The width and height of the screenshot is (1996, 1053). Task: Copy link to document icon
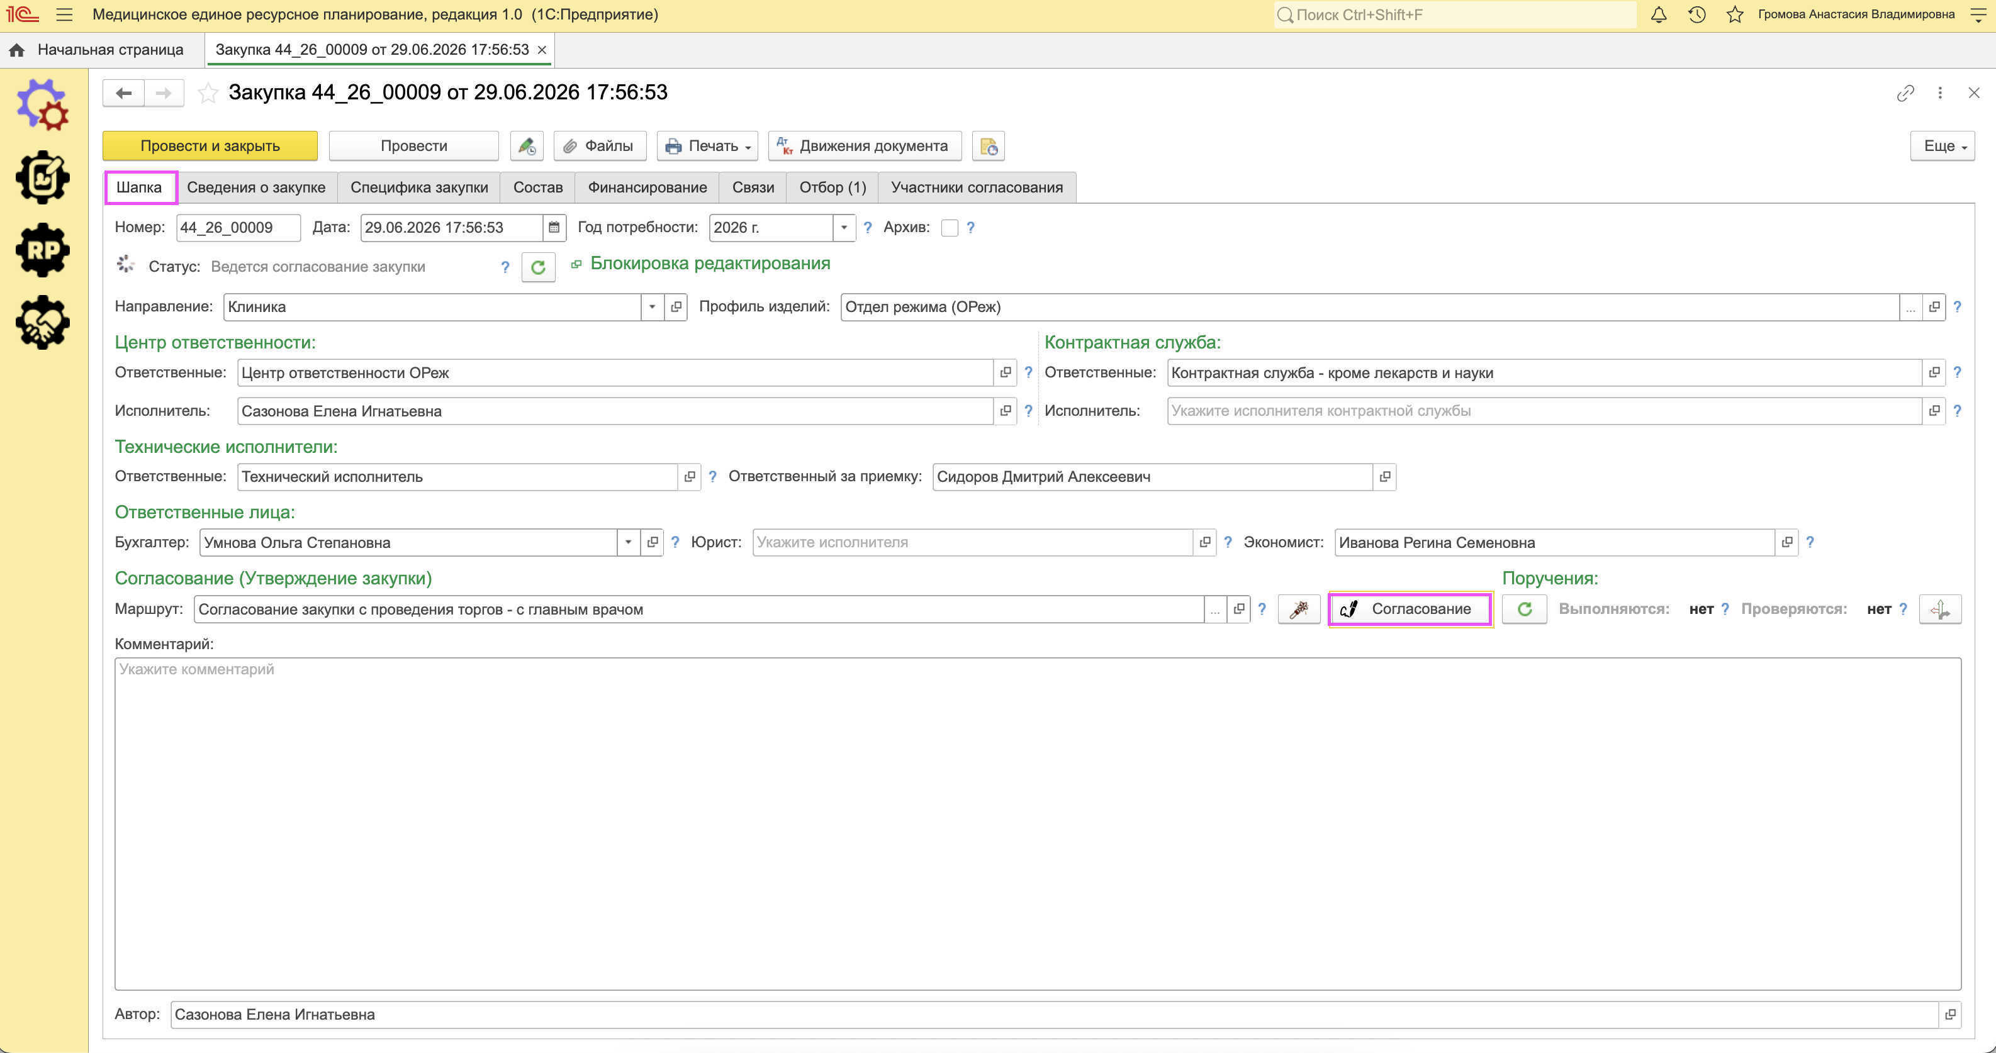pos(1905,94)
